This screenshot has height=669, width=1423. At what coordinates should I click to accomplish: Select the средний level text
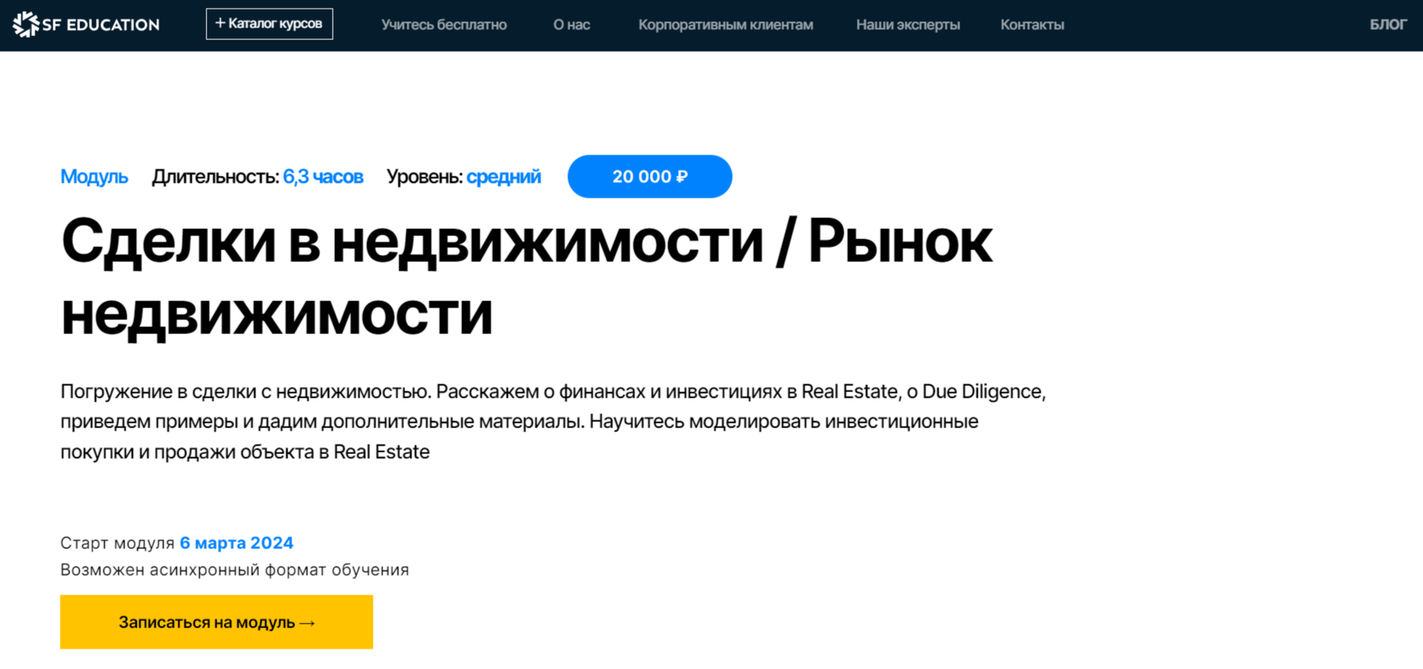point(504,177)
